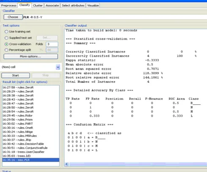This screenshot has height=172, width=207.
Task: Click the Start button
Action: pyautogui.click(x=16, y=75)
